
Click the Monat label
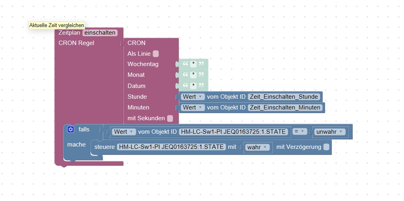tap(136, 75)
